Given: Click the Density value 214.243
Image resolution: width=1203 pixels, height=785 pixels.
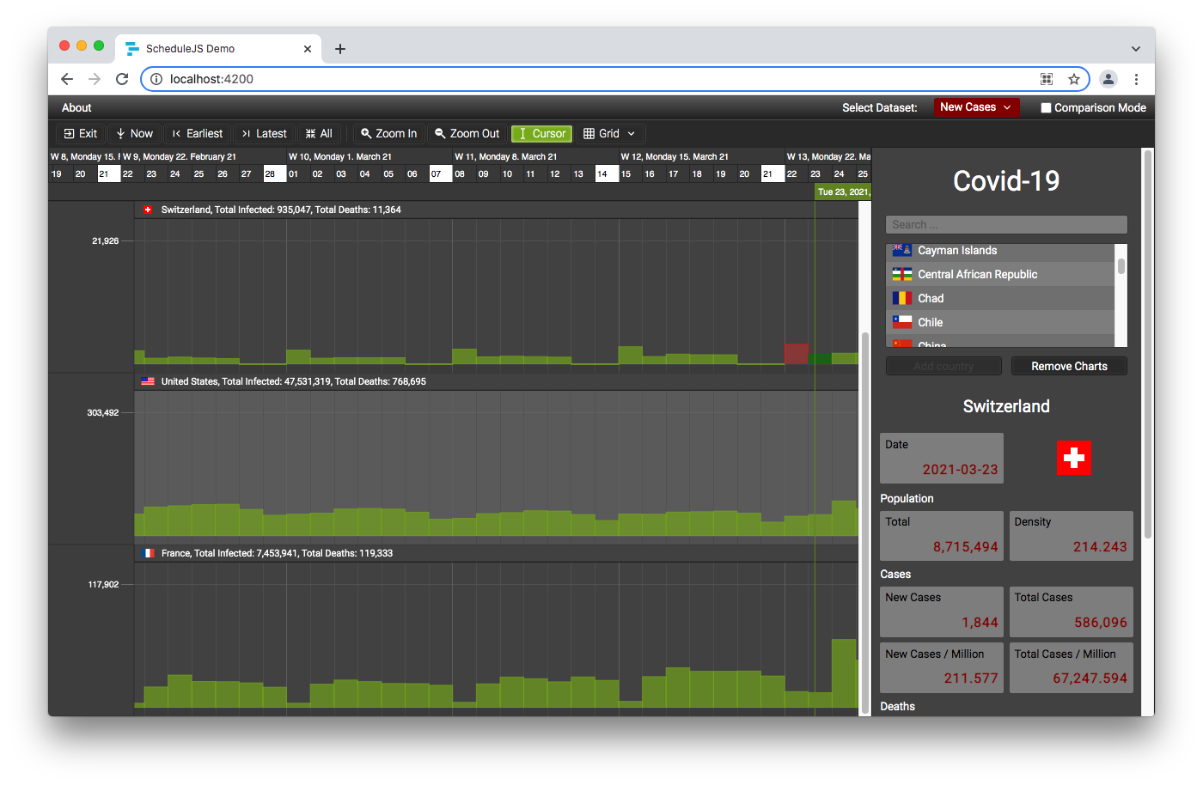Looking at the screenshot, I should pos(1100,547).
